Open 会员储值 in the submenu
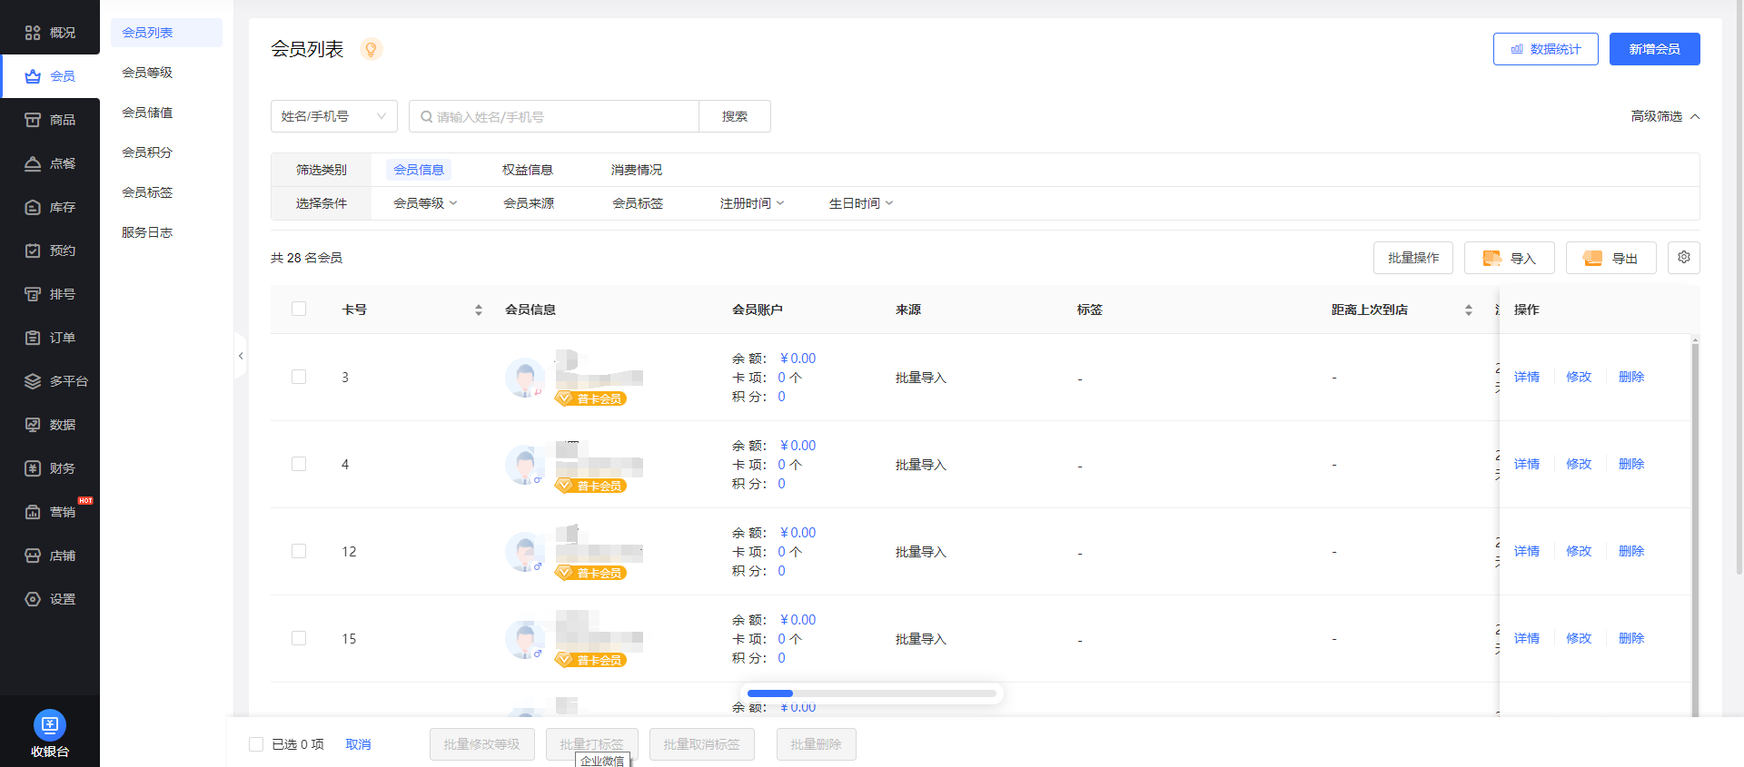1744x767 pixels. [147, 113]
